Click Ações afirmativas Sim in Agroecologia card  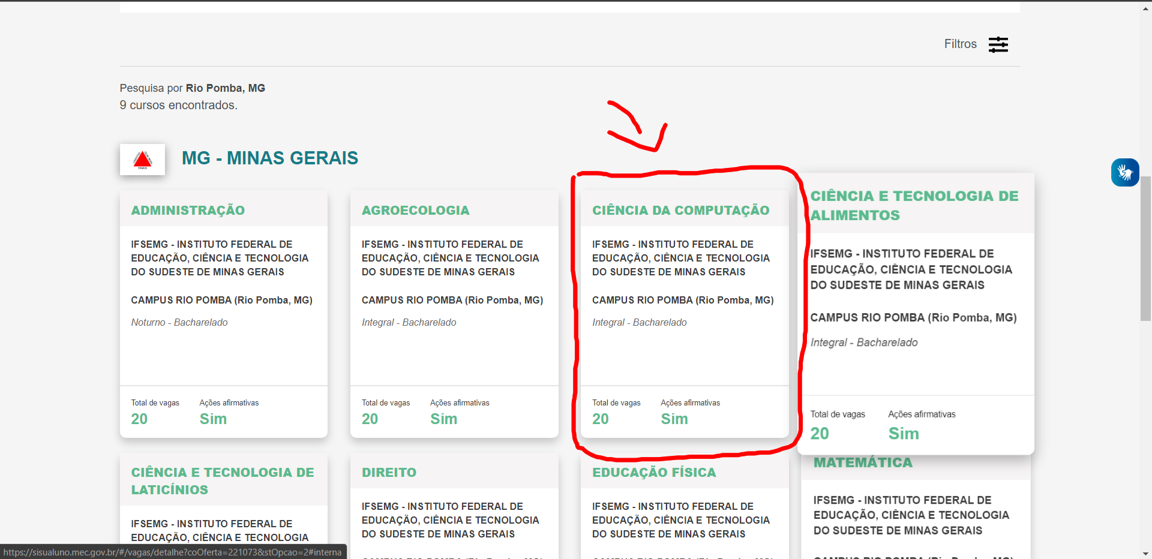(x=443, y=419)
